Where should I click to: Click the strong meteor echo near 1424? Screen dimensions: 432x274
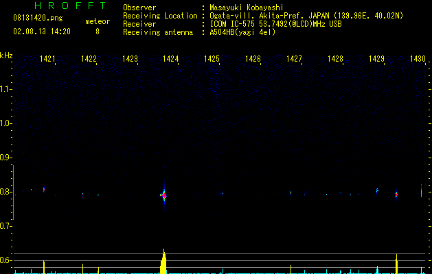point(163,195)
